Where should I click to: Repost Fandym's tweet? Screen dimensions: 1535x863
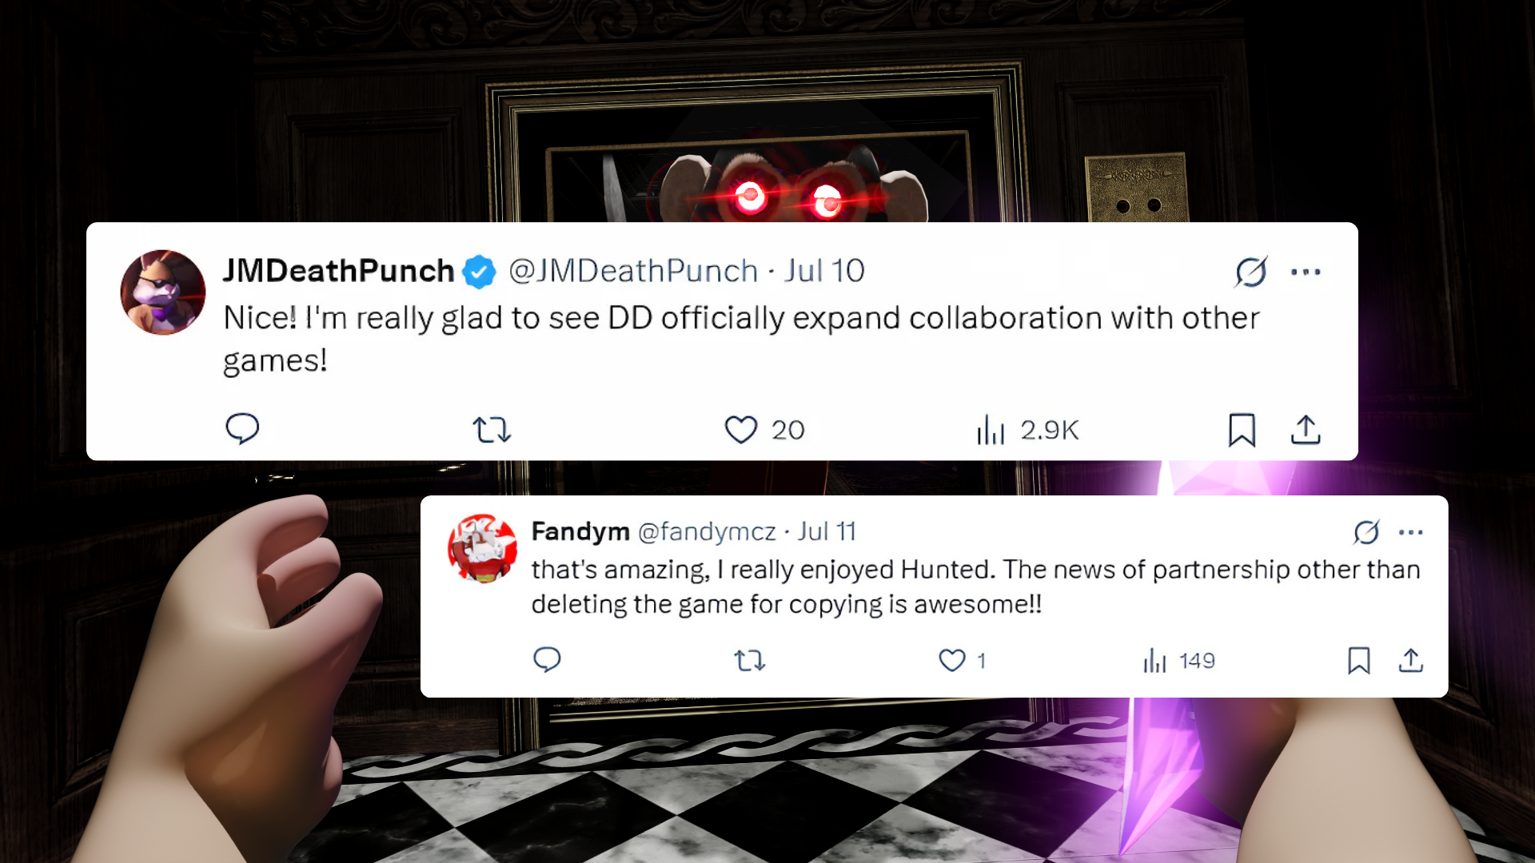(750, 661)
